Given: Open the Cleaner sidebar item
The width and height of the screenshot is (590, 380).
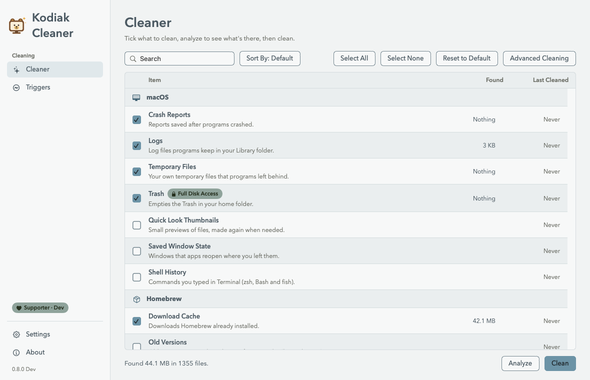Looking at the screenshot, I should point(55,69).
